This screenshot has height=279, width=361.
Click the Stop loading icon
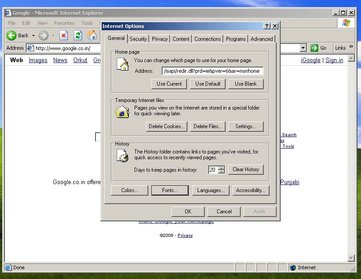[63, 35]
